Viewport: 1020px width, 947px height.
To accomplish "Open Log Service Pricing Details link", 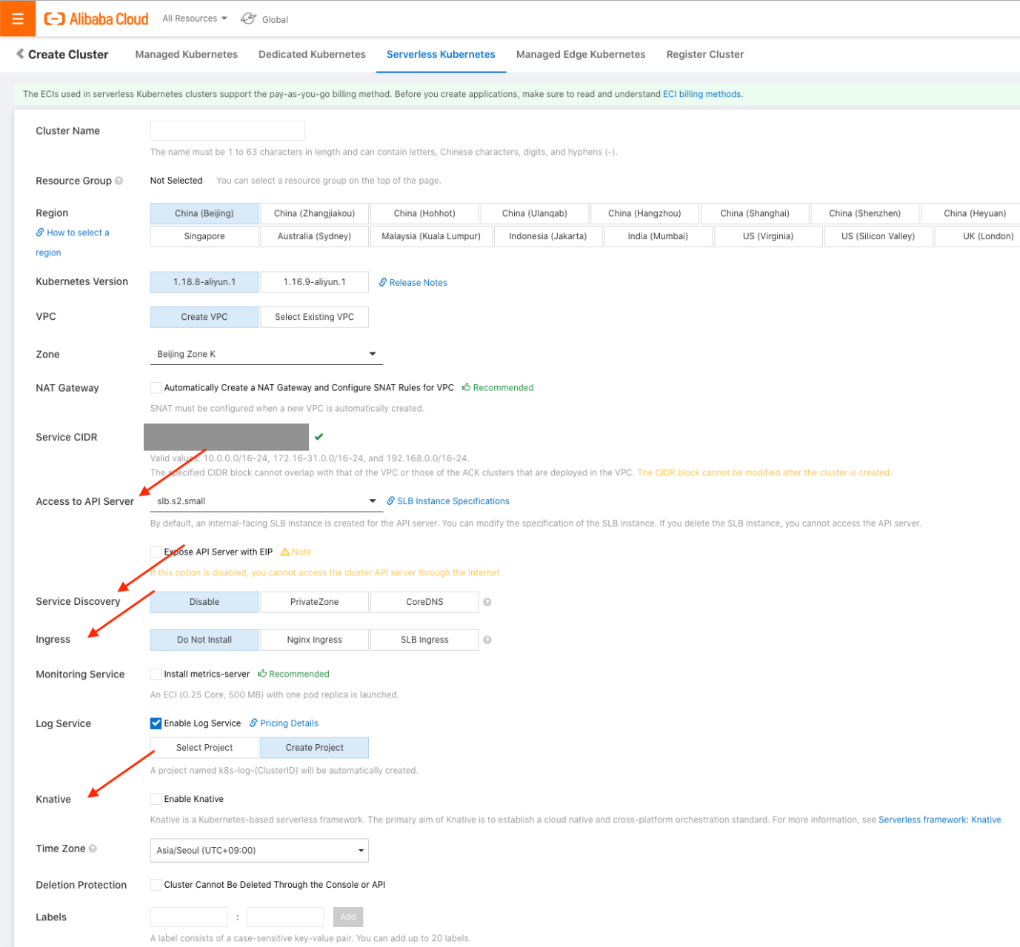I will 284,723.
